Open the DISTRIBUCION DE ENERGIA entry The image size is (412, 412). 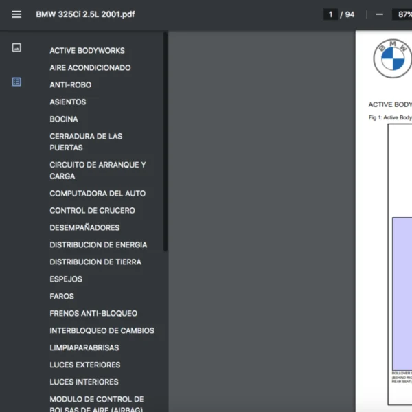pyautogui.click(x=98, y=245)
